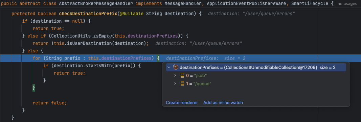Expand element 1 "/queue" entry
Image resolution: width=361 pixels, height=122 pixels.
pos(175,83)
